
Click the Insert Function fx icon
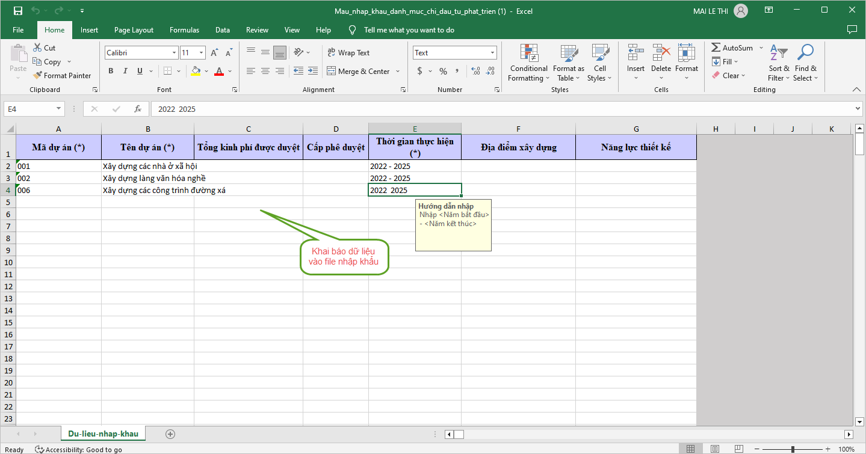tap(138, 109)
